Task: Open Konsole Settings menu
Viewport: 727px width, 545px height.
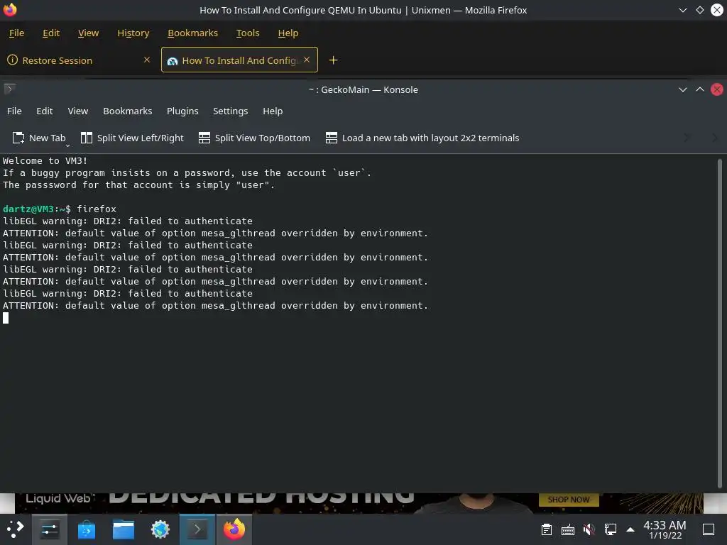Action: point(231,111)
